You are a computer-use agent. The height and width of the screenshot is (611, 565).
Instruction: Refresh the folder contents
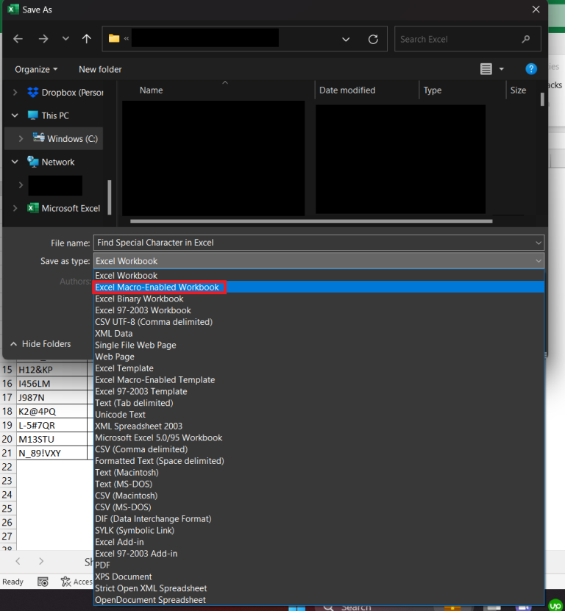click(373, 39)
